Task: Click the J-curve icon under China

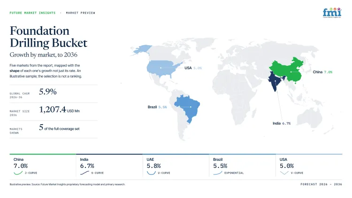Action: [x=18, y=173]
